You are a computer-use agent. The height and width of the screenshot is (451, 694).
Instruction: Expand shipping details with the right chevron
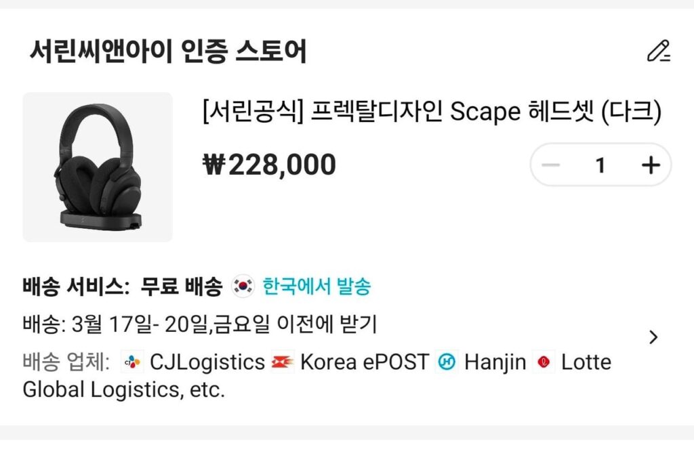tap(653, 337)
